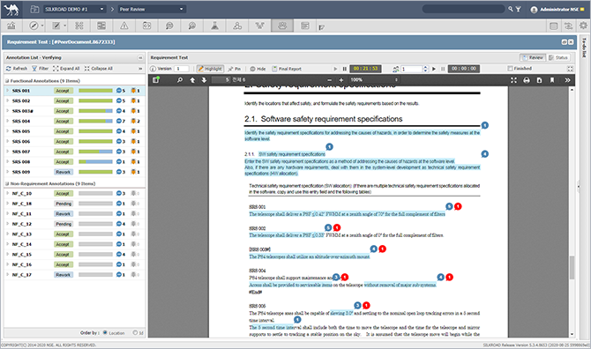Click the PDF viewer search magnifier

coord(180,80)
